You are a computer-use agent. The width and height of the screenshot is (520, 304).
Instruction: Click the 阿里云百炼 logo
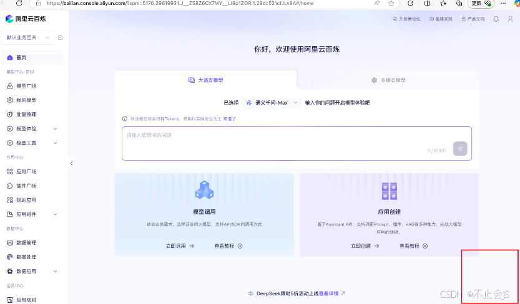(26, 19)
